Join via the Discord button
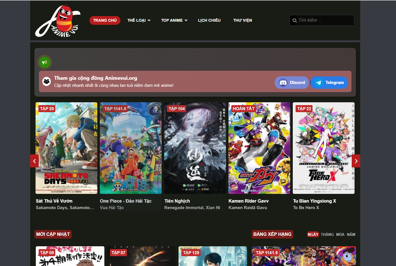 tap(292, 83)
